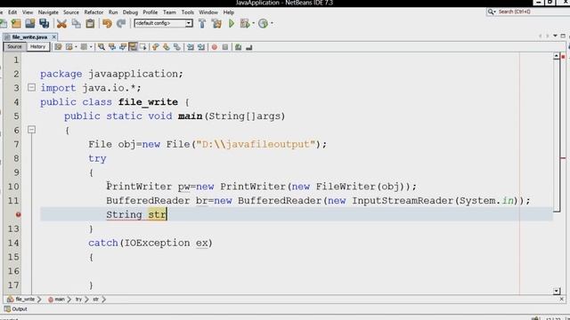Screen dimensions: 570x320
Task: Click the Stop Macro Recording icon
Action: tap(225, 47)
